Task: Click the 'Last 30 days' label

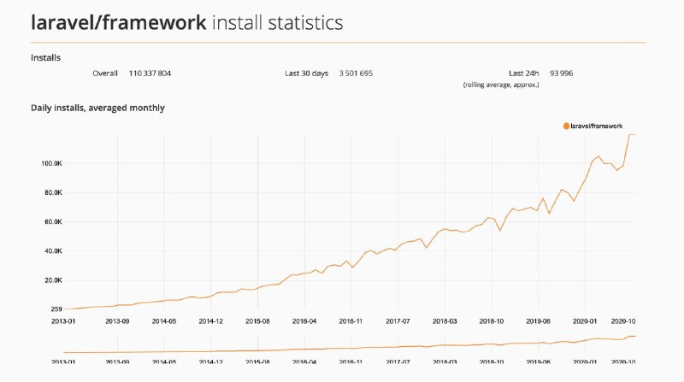Action: (307, 73)
